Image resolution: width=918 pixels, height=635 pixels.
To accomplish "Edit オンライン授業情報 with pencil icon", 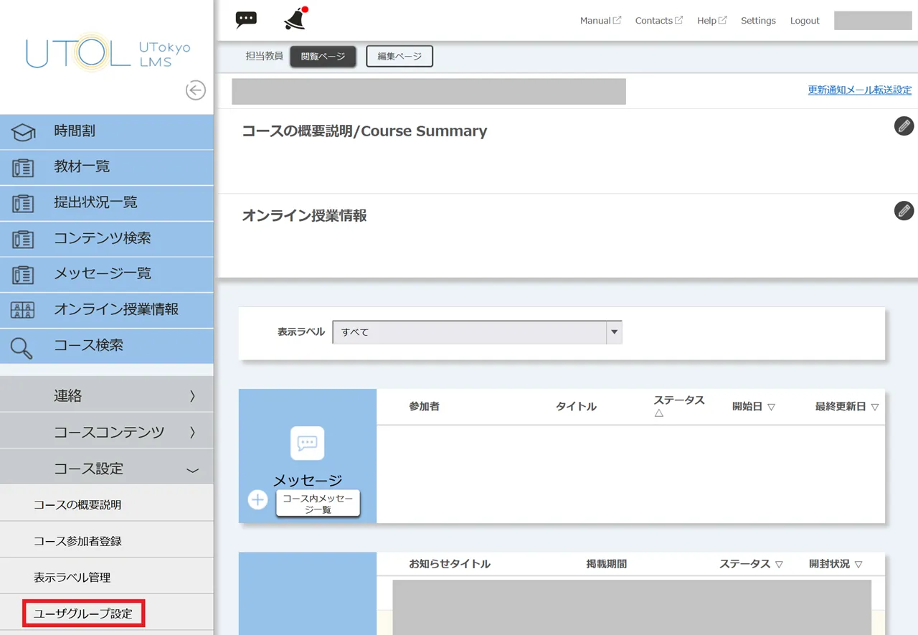I will pos(904,211).
